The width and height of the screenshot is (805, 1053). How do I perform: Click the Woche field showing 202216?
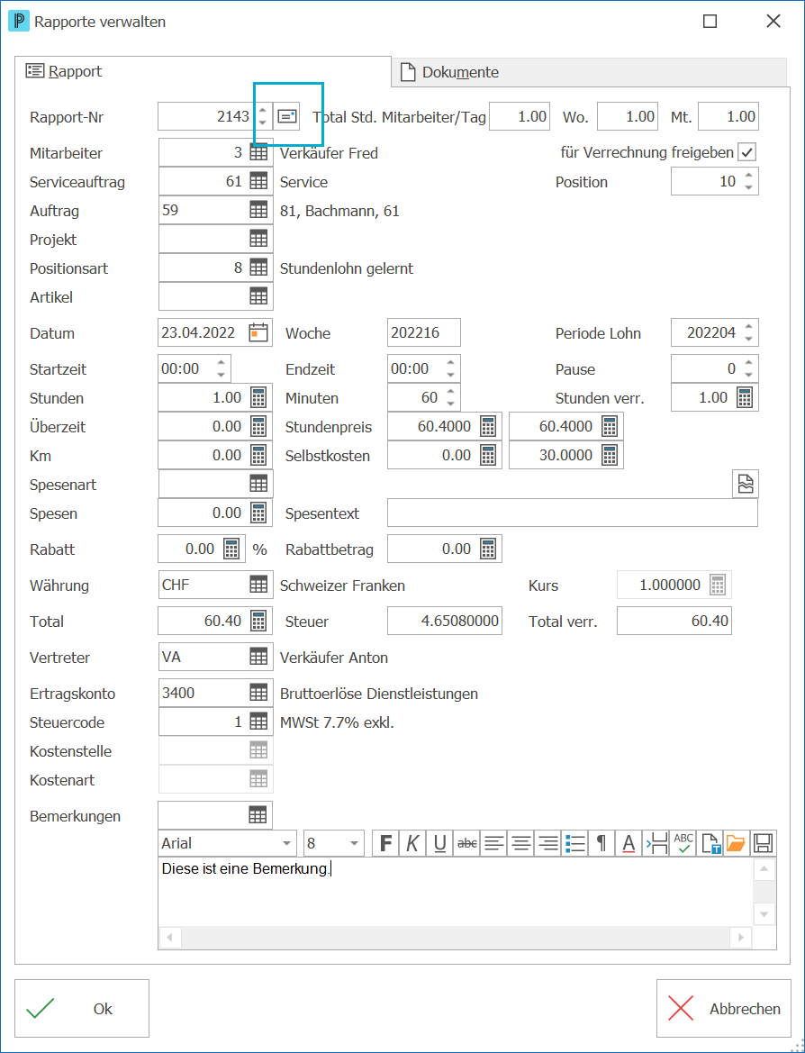pyautogui.click(x=424, y=332)
